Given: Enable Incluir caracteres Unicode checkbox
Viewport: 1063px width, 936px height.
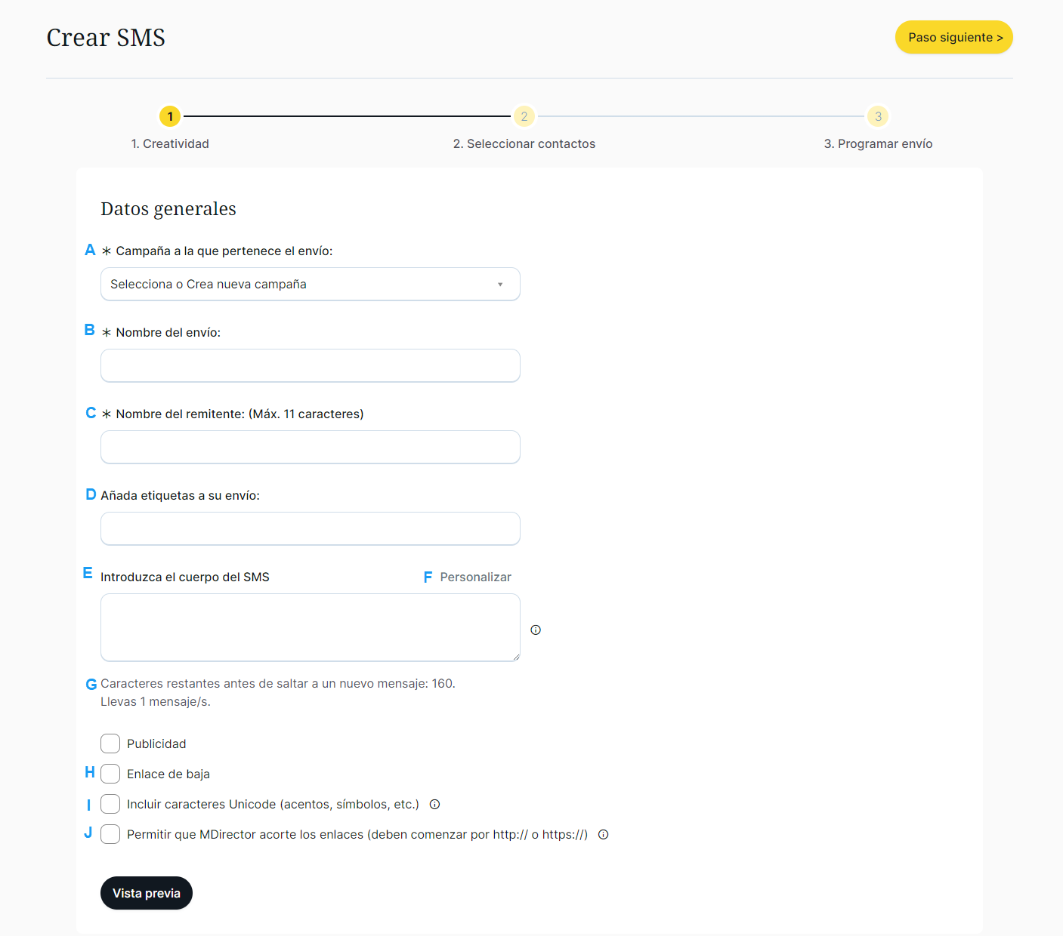Looking at the screenshot, I should point(110,804).
